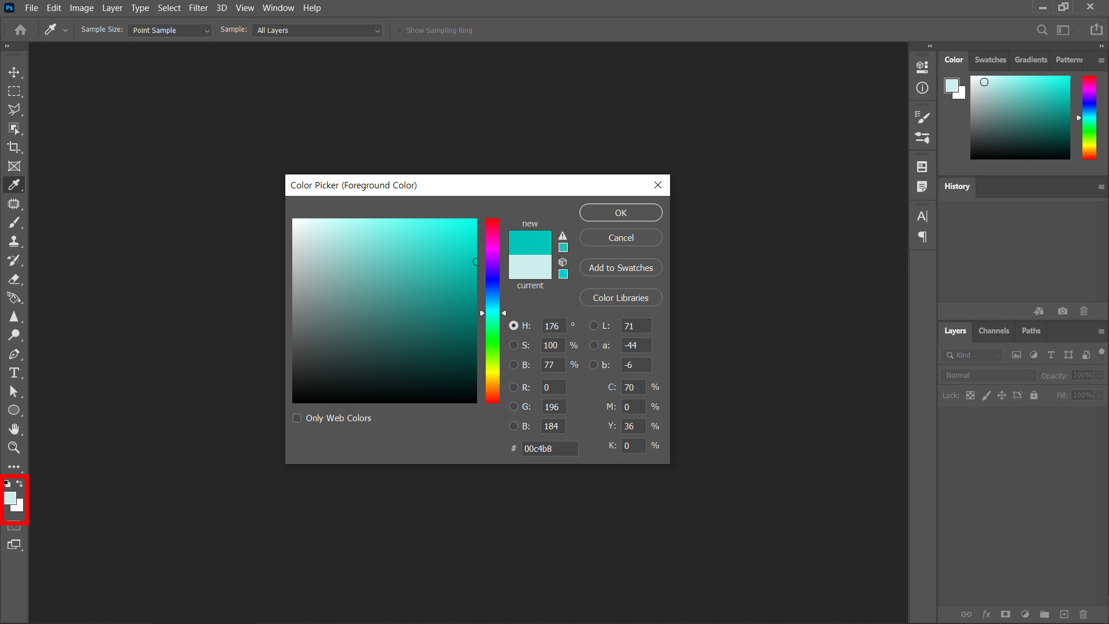
Task: Click the Add to Swatches button
Action: click(621, 268)
